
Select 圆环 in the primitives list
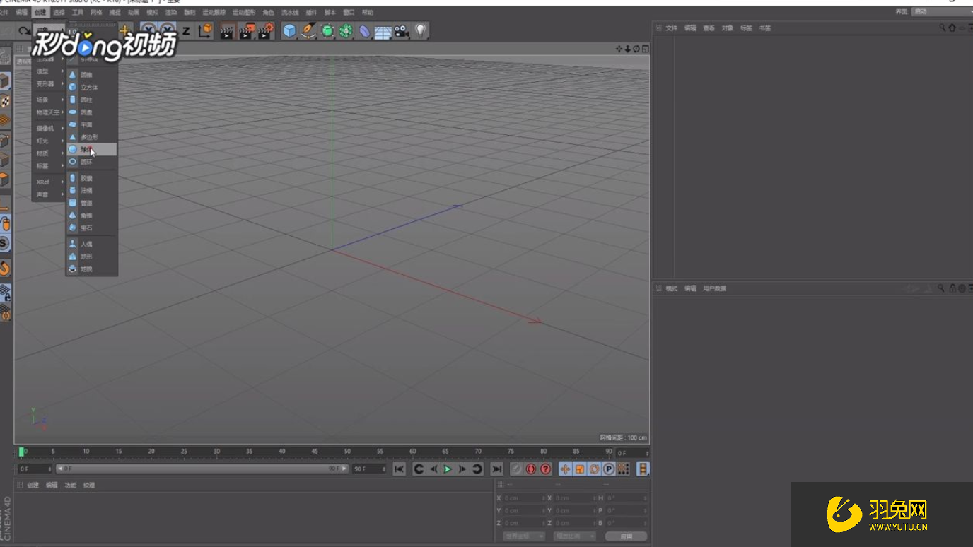pos(86,163)
